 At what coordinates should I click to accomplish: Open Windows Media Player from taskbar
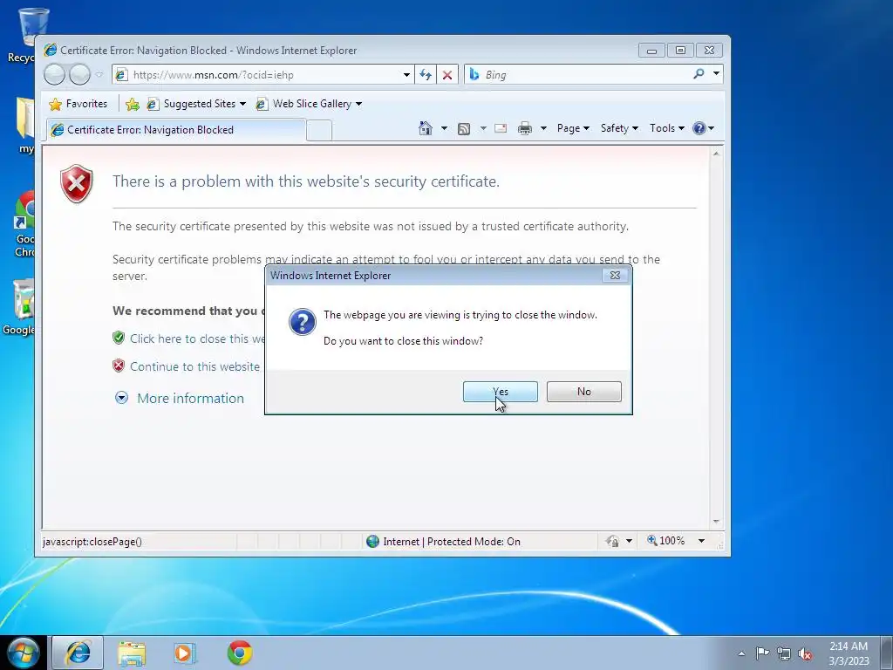(x=185, y=653)
